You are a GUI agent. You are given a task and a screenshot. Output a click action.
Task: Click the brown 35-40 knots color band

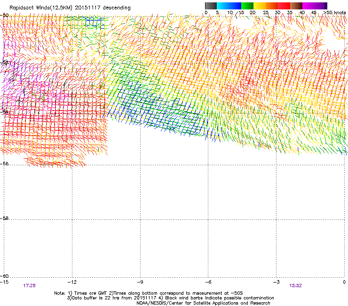point(296,6)
